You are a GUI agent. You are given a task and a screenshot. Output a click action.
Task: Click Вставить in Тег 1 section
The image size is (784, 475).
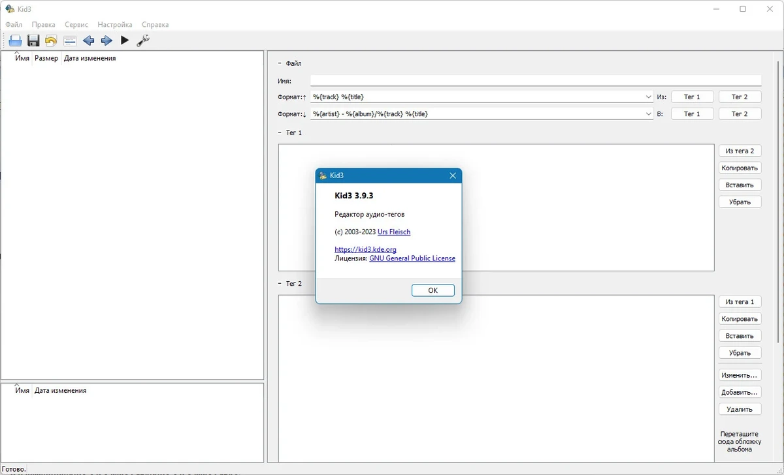[740, 185]
